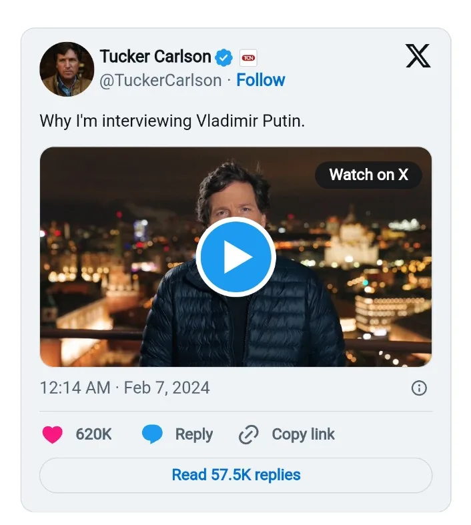This screenshot has height=525, width=471.
Task: Select the Copy link text label
Action: [x=303, y=435]
